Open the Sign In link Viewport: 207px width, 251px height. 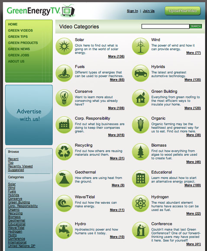(133, 11)
